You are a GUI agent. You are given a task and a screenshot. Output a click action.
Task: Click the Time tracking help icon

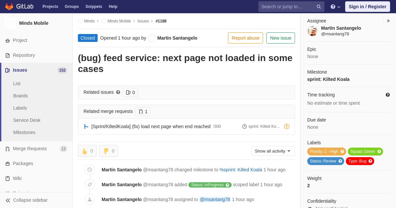[x=388, y=95]
